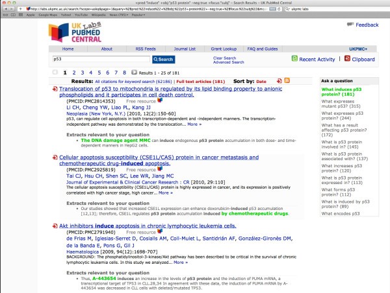Open the Akt inhibitors induce apoptosis article
The image size is (390, 293).
(148, 226)
